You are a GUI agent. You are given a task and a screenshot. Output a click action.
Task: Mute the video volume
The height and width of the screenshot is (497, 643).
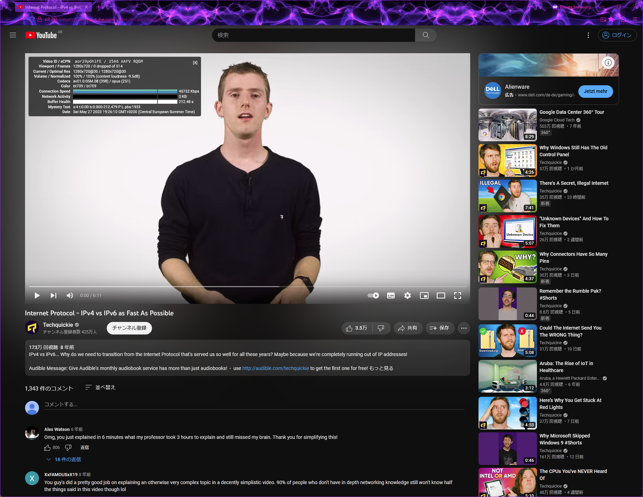(70, 295)
